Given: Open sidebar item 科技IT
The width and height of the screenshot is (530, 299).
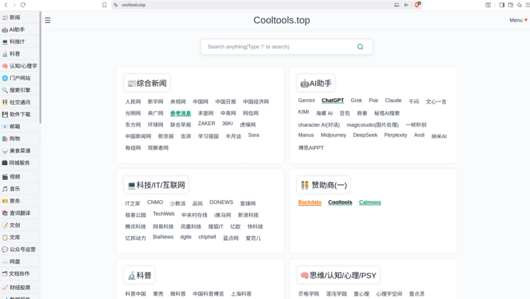Looking at the screenshot, I should 20,42.
